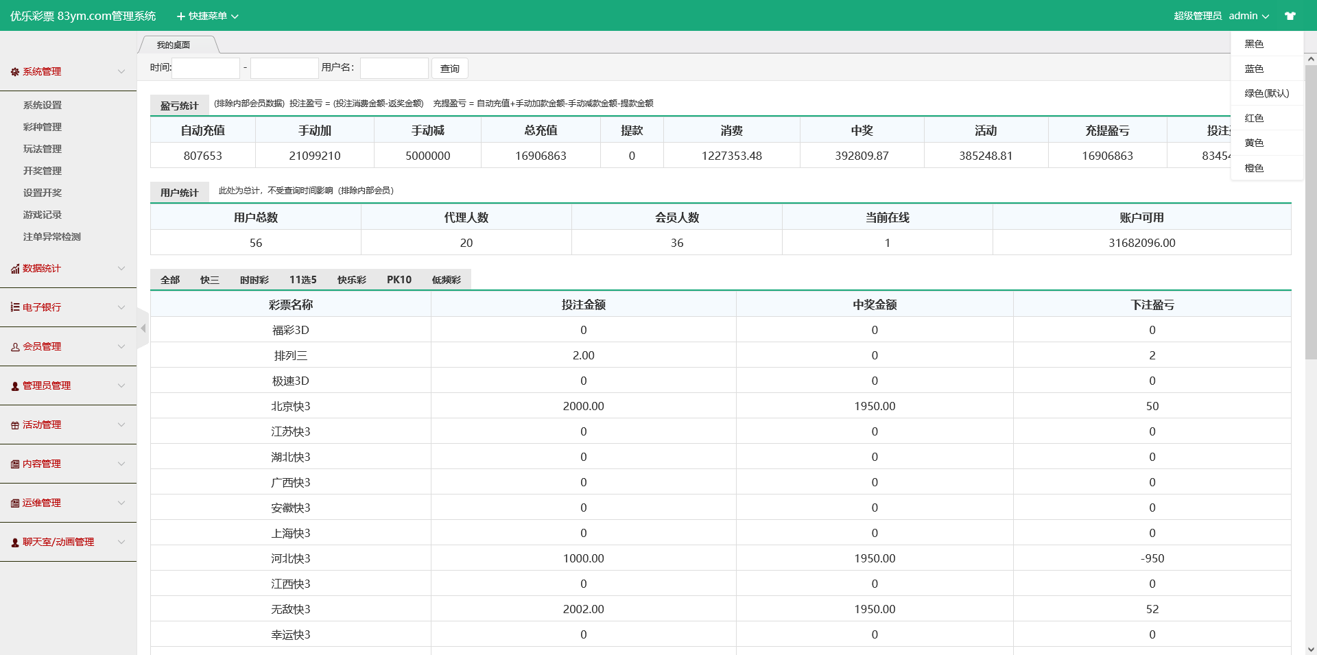
Task: Open the admin account dropdown
Action: [x=1248, y=16]
